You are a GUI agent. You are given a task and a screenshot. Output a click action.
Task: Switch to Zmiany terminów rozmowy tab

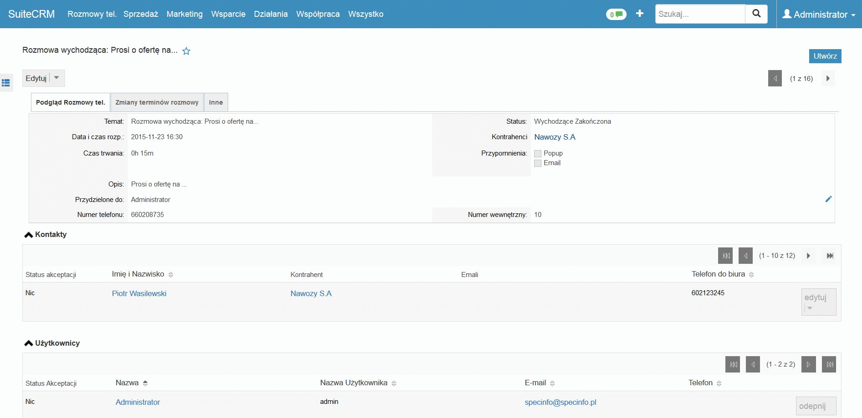157,102
